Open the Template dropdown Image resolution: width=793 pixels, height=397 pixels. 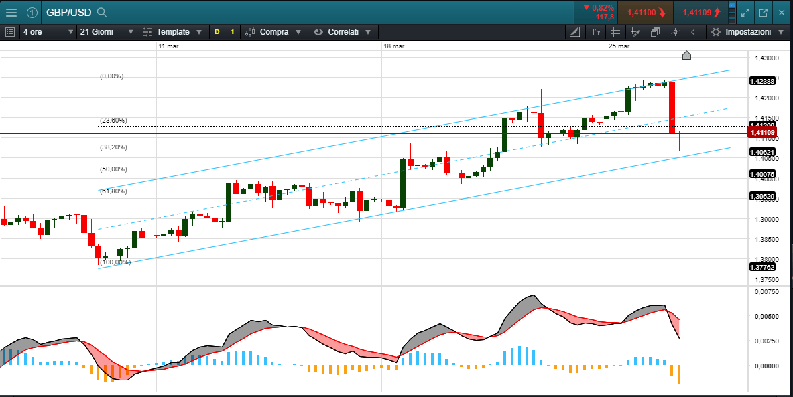coord(172,32)
